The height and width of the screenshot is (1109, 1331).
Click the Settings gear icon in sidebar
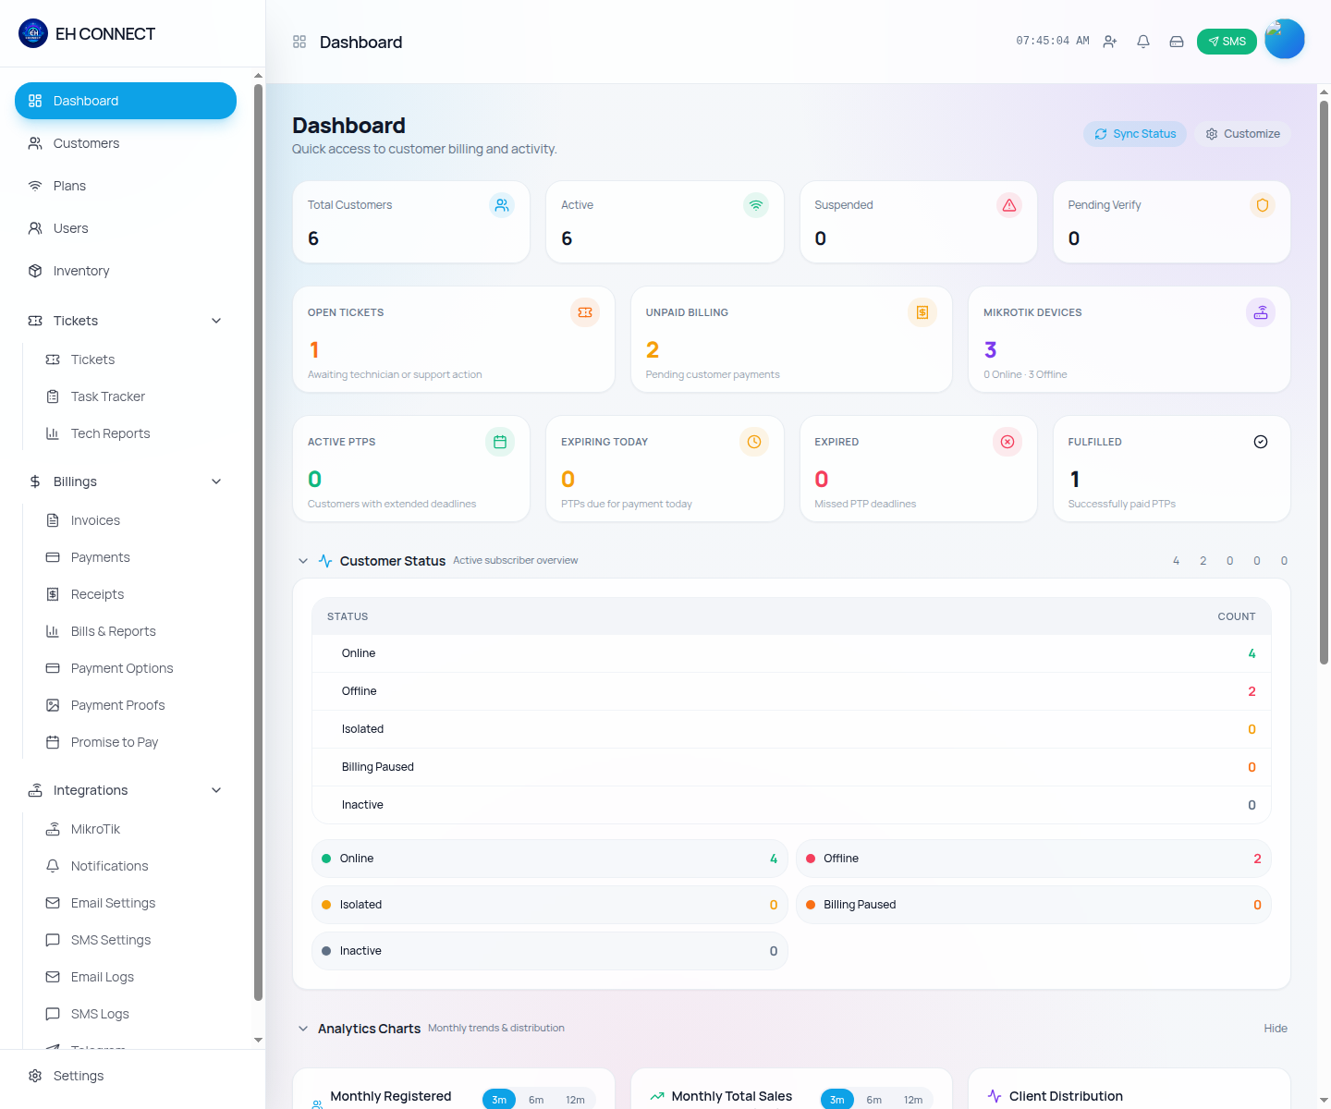[35, 1076]
